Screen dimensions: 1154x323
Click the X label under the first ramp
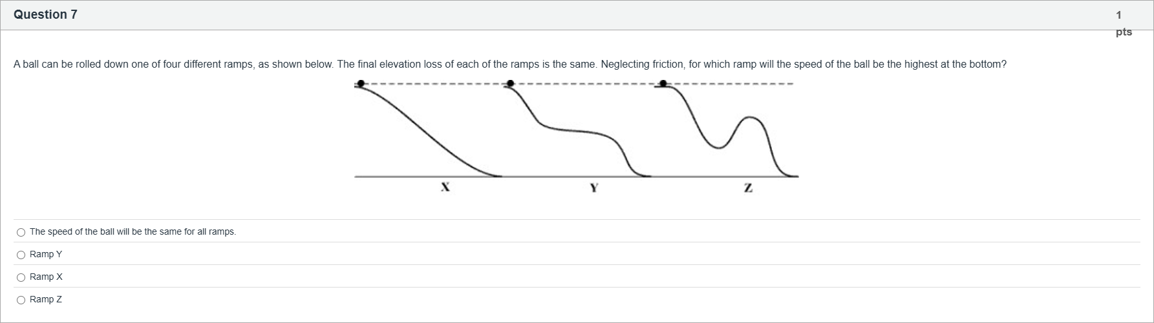445,188
